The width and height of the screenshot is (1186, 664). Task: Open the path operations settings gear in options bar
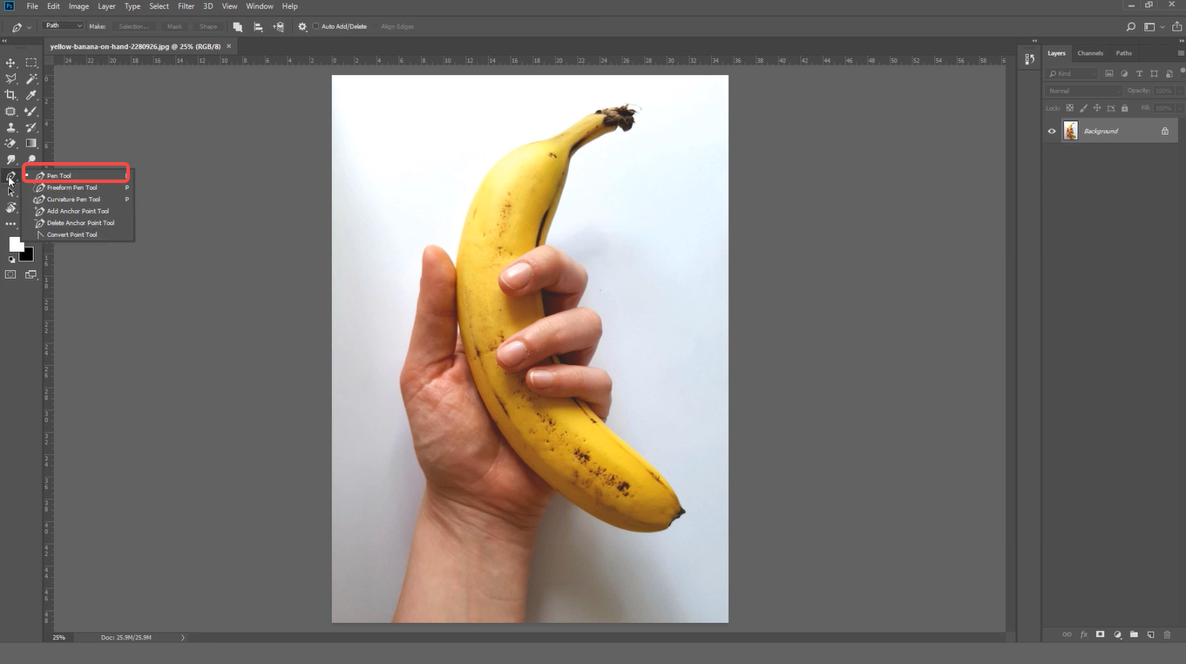point(301,26)
